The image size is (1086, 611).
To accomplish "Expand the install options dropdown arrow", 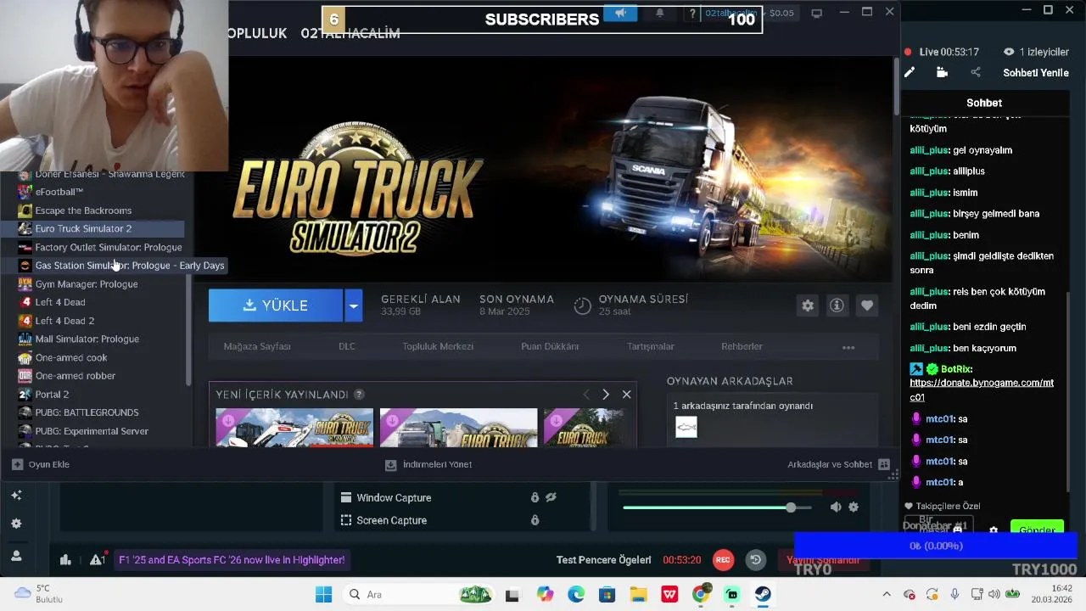I will click(x=353, y=305).
